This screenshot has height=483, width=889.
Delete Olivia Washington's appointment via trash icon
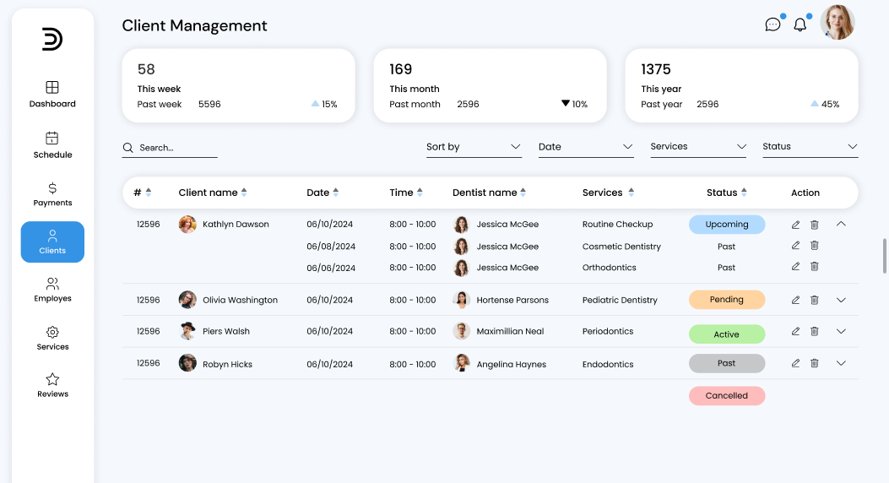click(x=815, y=300)
